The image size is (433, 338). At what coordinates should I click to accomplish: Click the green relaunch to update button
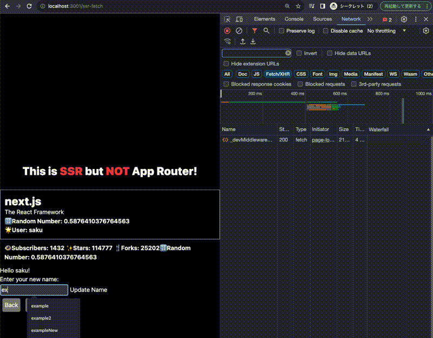(405, 6)
